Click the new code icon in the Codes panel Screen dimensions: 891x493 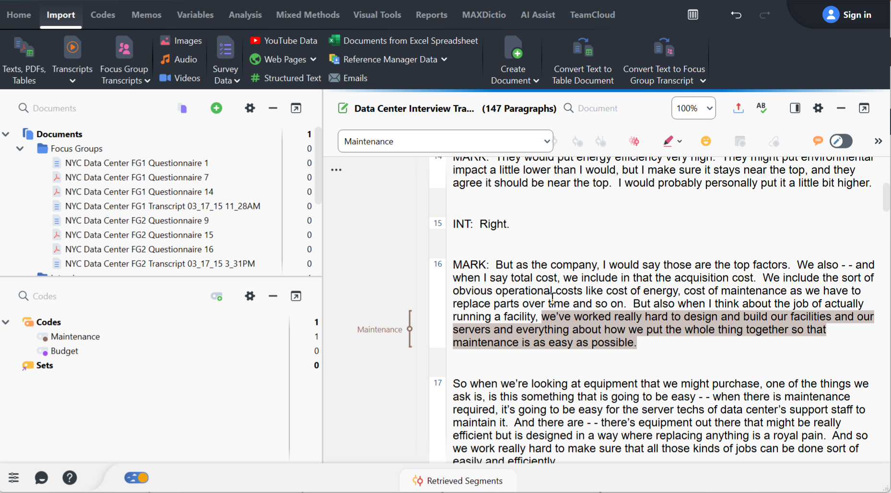[216, 296]
